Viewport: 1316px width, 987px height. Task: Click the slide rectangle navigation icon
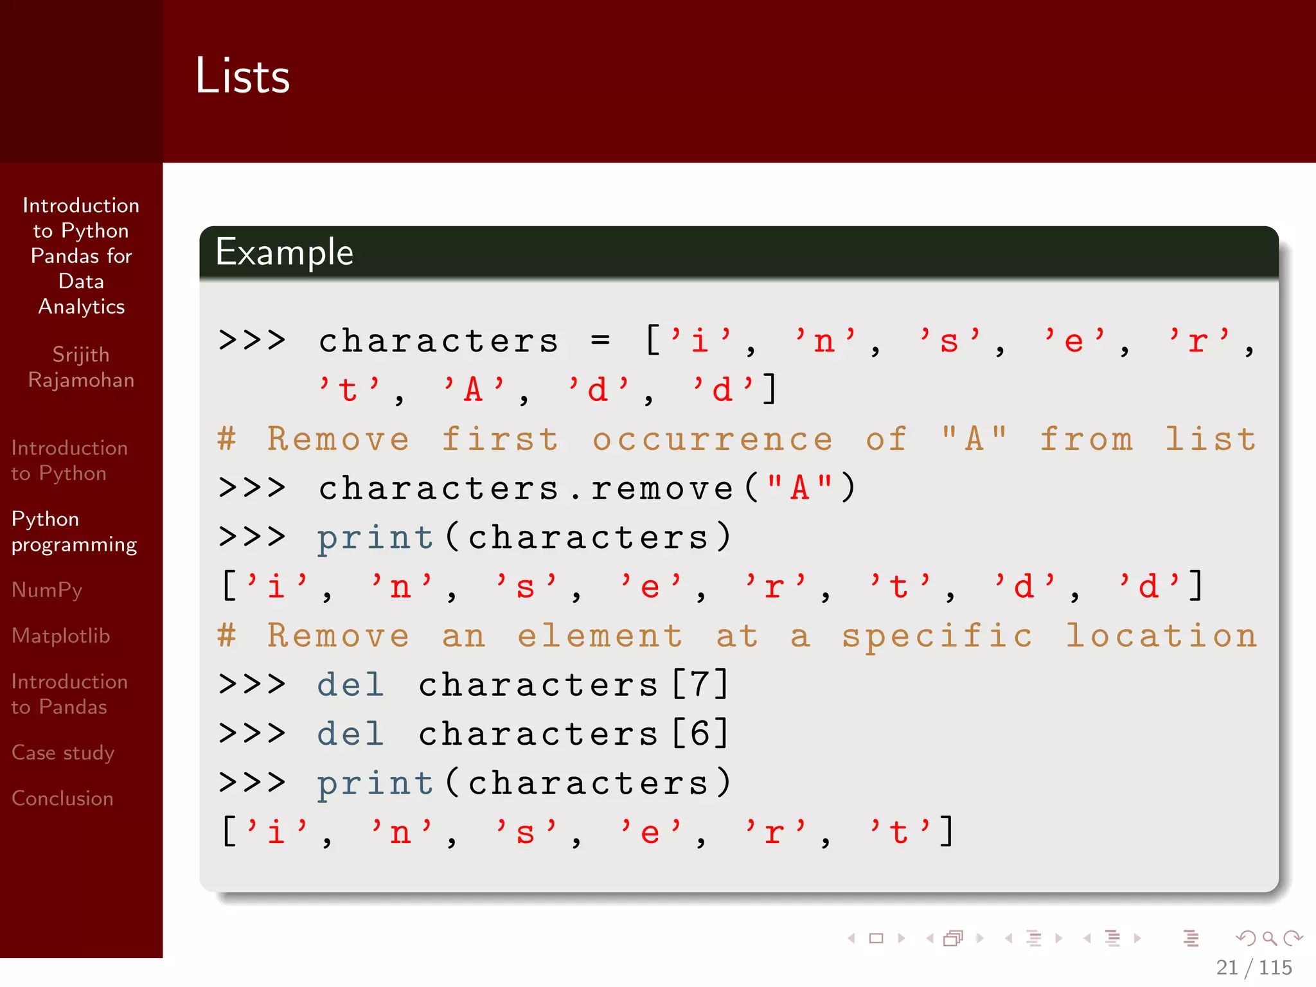click(876, 938)
